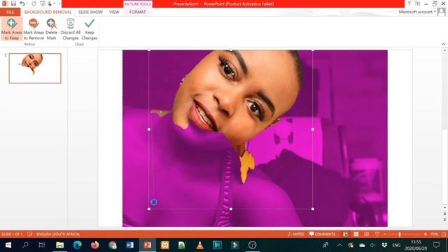448x252 pixels.
Task: Choose the Delete Mark tool
Action: point(51,29)
